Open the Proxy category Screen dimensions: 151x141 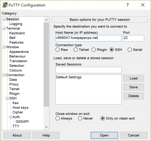(x=14, y=84)
